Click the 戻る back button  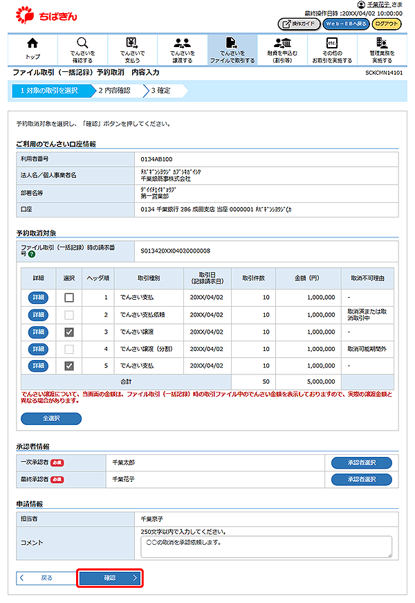(46, 577)
